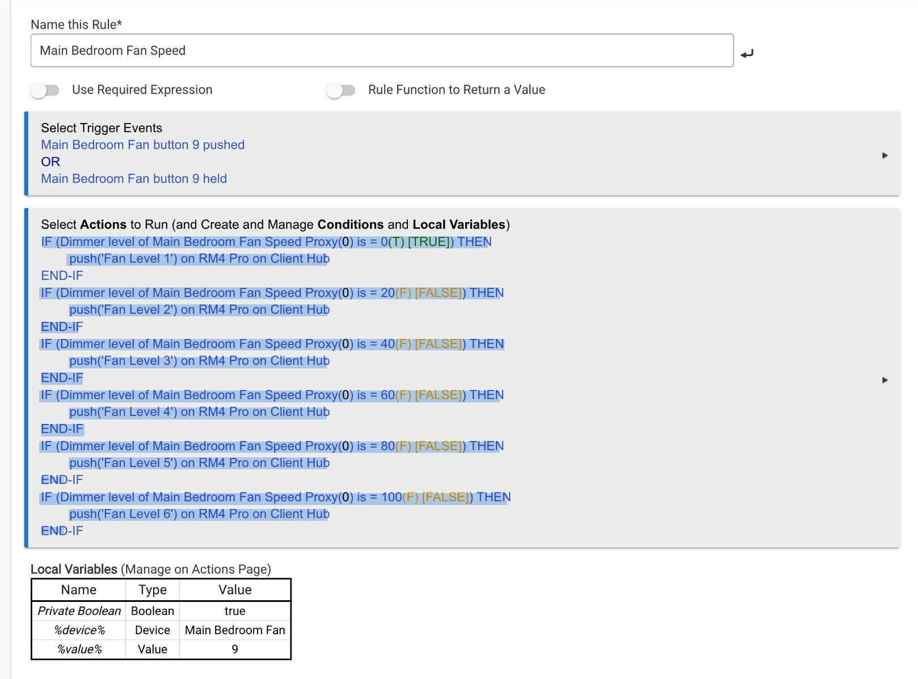Click the rule name input field

tap(381, 50)
